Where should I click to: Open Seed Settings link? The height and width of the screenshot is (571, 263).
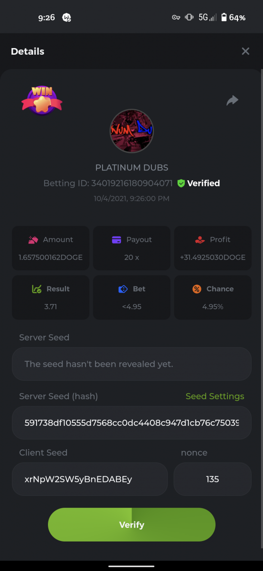(215, 396)
